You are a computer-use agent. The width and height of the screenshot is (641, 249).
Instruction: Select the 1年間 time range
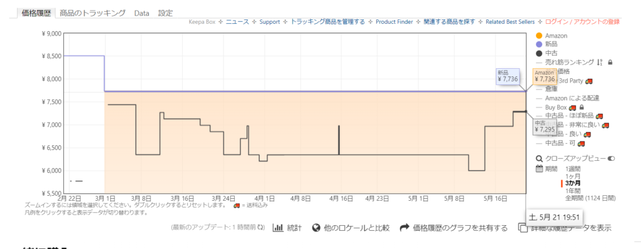click(572, 191)
